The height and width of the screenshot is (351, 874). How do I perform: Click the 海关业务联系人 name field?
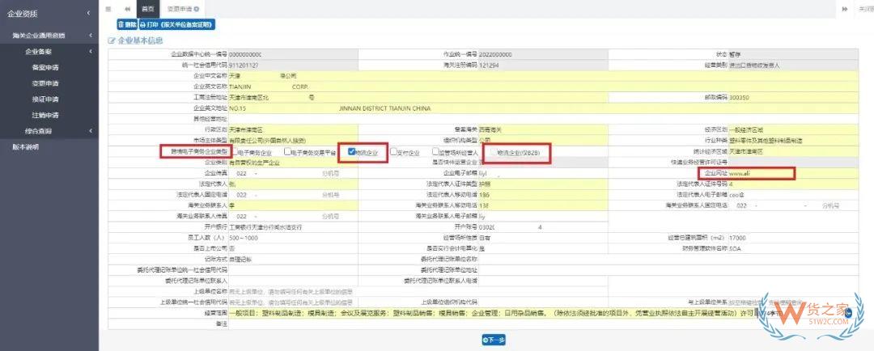[x=293, y=205]
